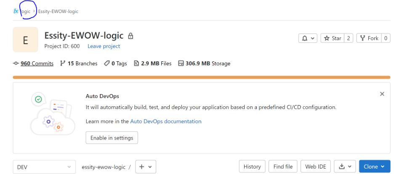The width and height of the screenshot is (394, 174).
Task: Open the plus add-file dropdown
Action: (x=146, y=167)
